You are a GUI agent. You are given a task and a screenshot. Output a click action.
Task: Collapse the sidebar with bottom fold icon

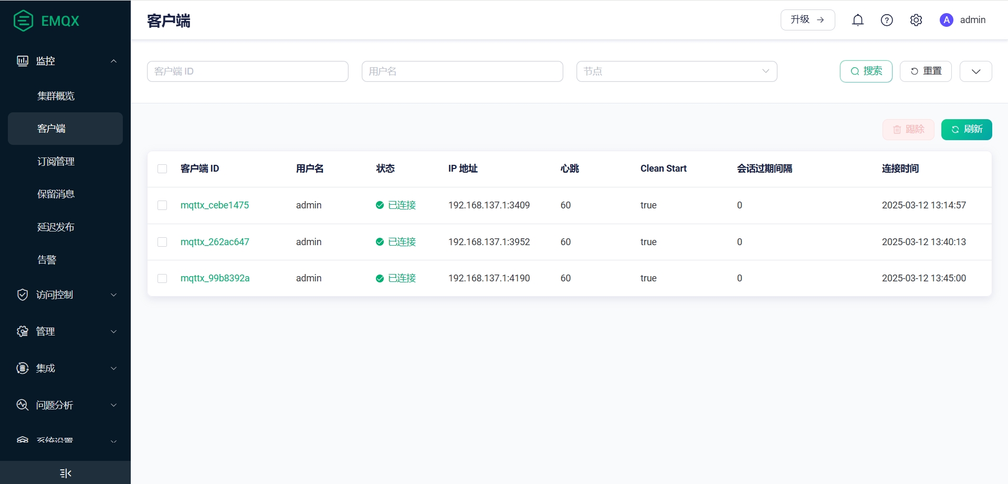pyautogui.click(x=65, y=473)
